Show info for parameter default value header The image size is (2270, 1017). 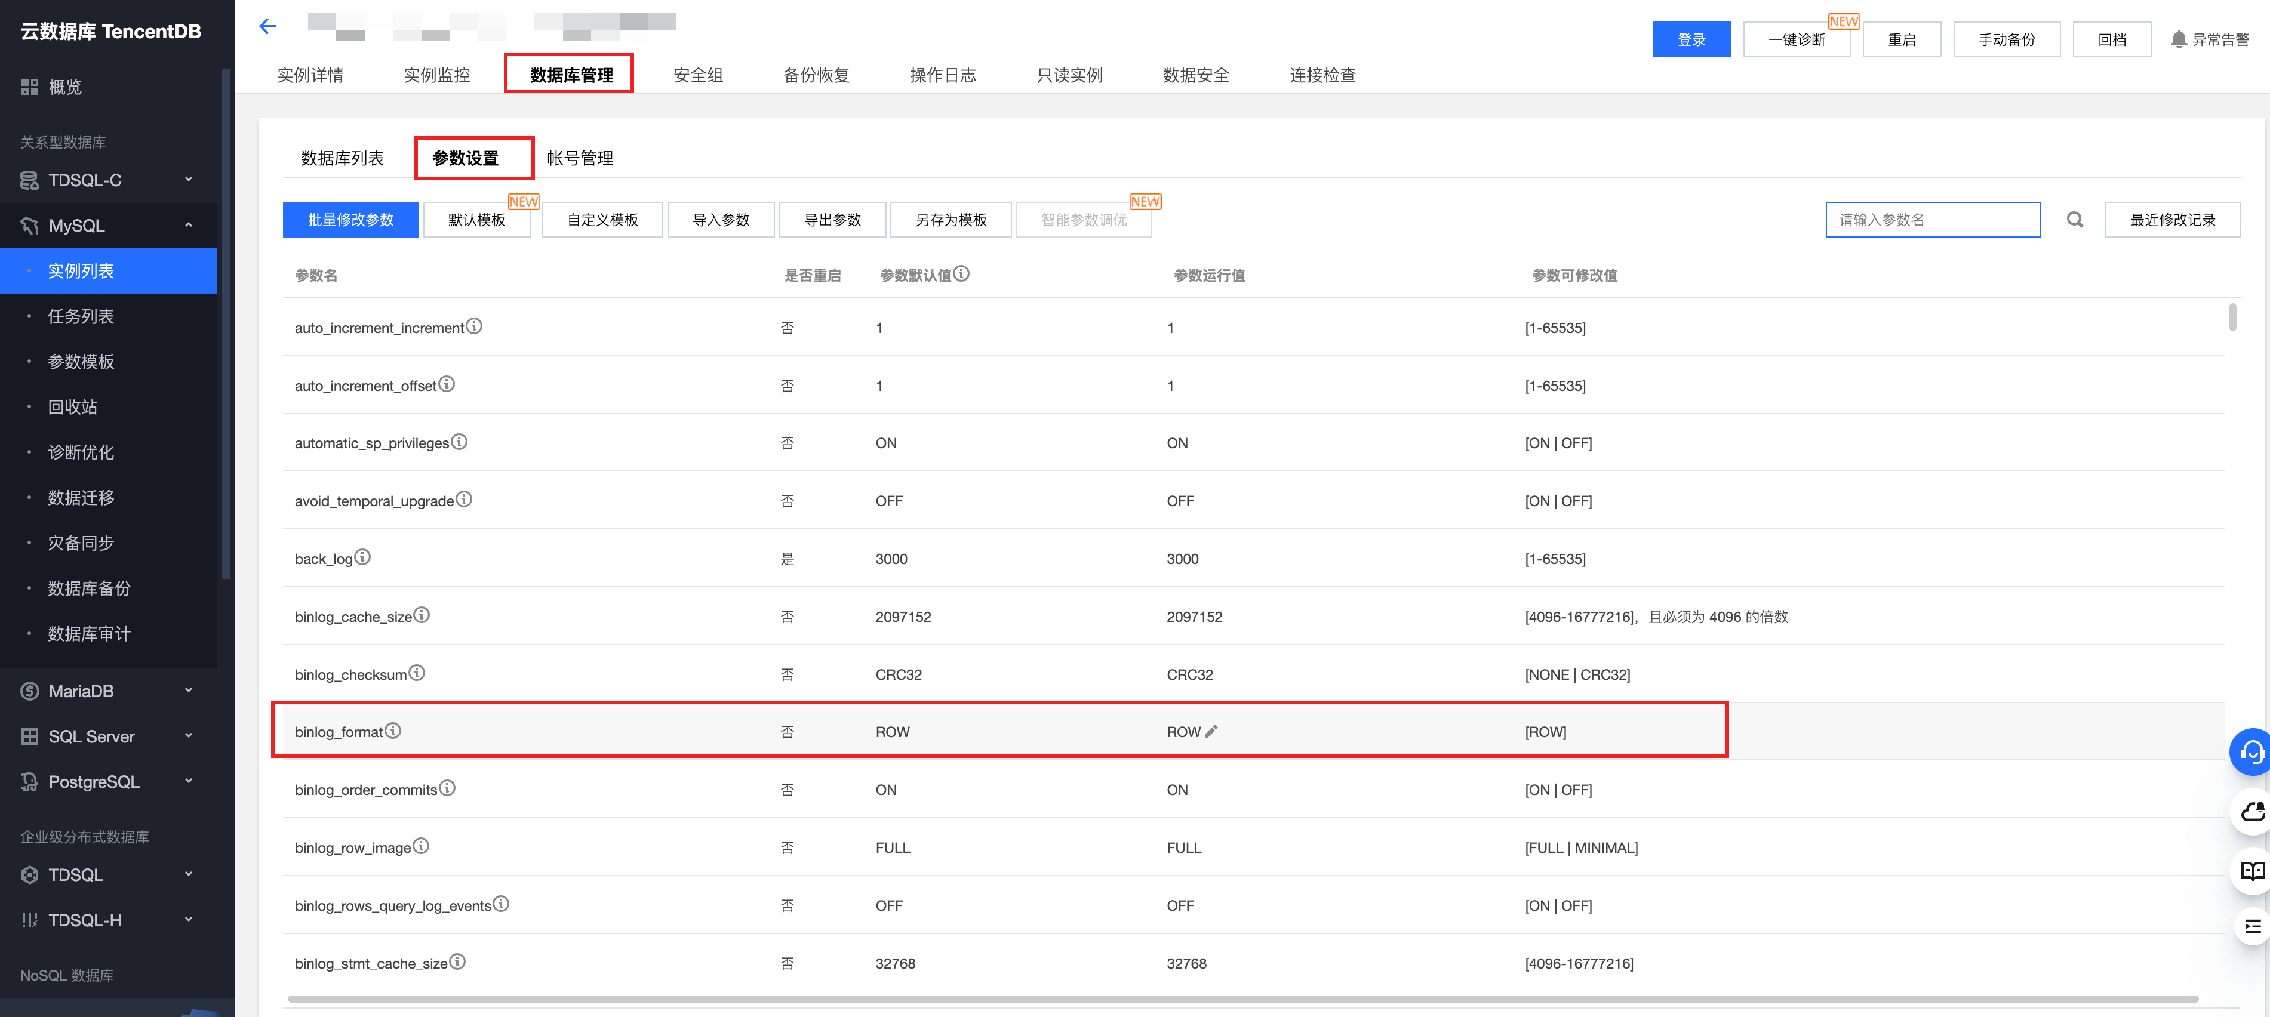961,274
